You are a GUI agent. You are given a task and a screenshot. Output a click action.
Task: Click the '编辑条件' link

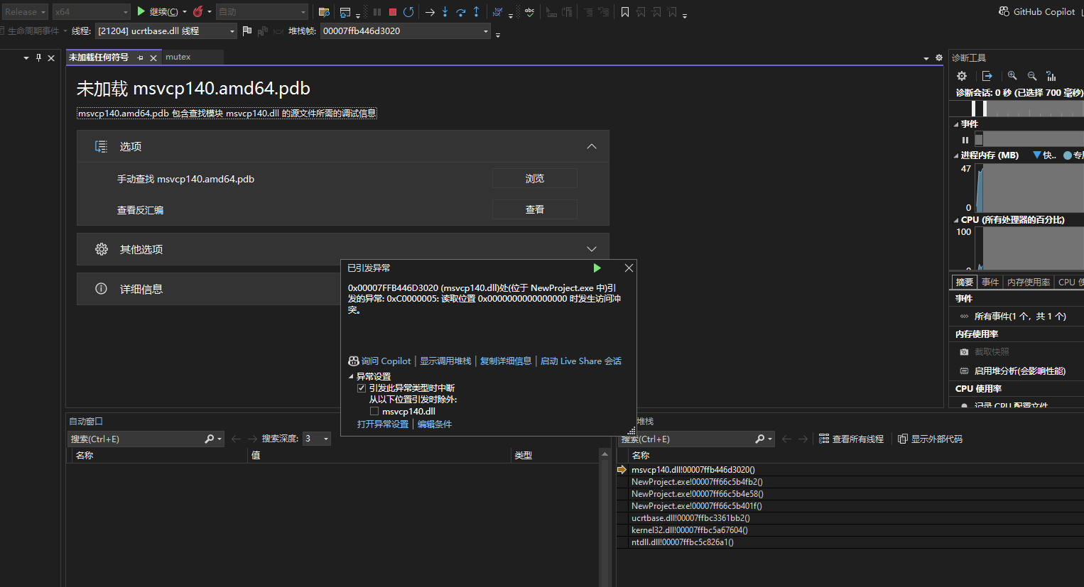coord(435,424)
